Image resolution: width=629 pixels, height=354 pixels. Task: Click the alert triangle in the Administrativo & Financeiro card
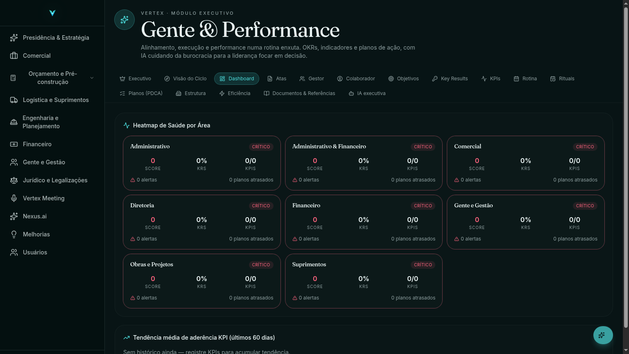295,180
